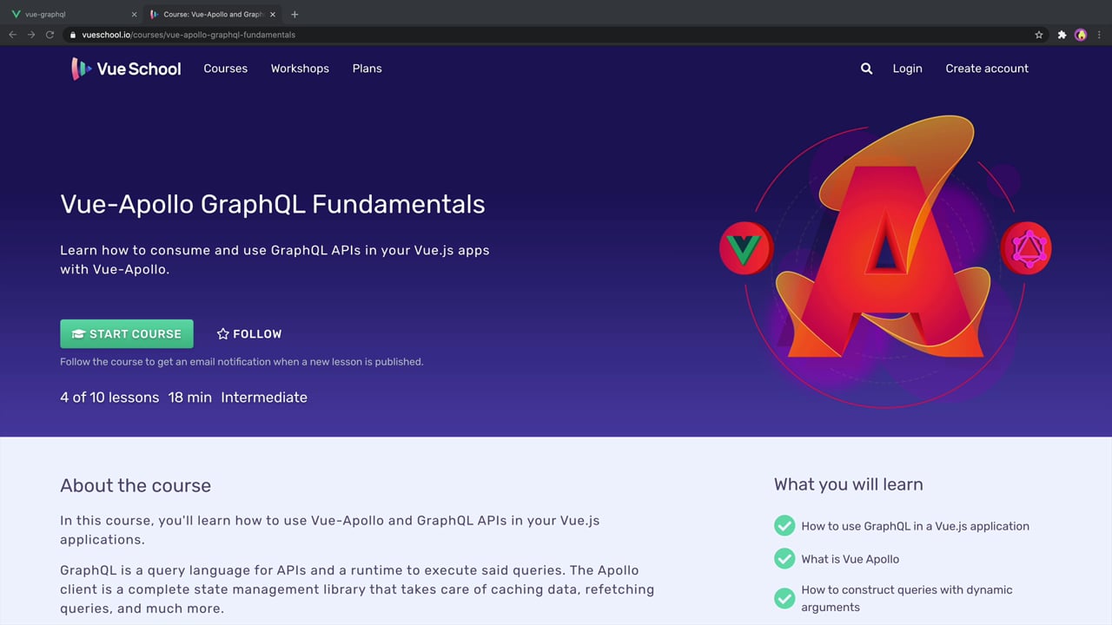Click the Vue logo badge in hero art
The height and width of the screenshot is (625, 1112).
[x=745, y=248]
